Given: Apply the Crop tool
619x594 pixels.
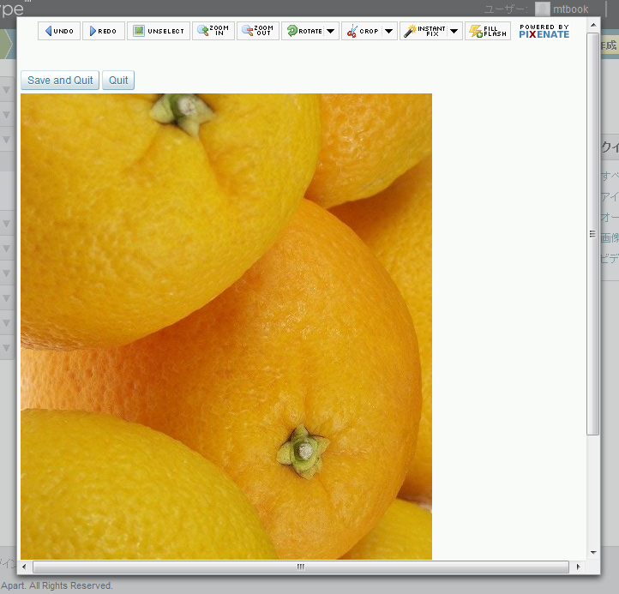Looking at the screenshot, I should 363,31.
